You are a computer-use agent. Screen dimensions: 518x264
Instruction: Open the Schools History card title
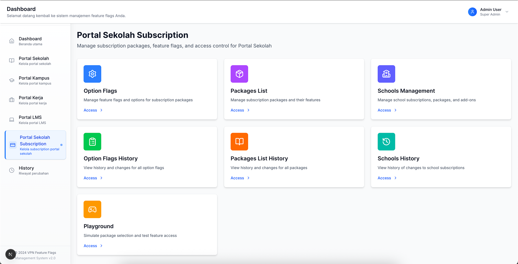[x=399, y=158]
